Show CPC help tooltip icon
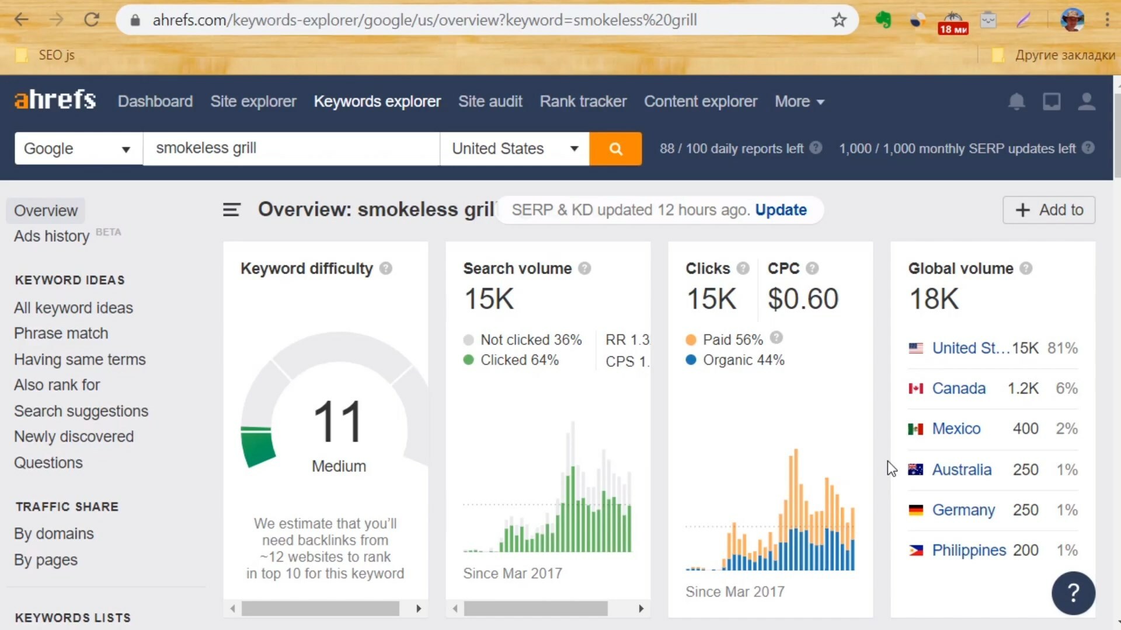Screen dimensions: 1121x630 pos(812,268)
